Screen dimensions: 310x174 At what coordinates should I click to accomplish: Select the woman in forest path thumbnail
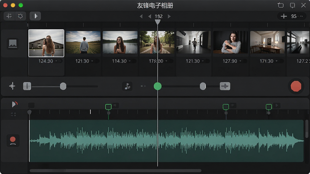coord(157,42)
